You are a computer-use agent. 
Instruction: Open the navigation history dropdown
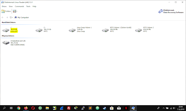11,17
